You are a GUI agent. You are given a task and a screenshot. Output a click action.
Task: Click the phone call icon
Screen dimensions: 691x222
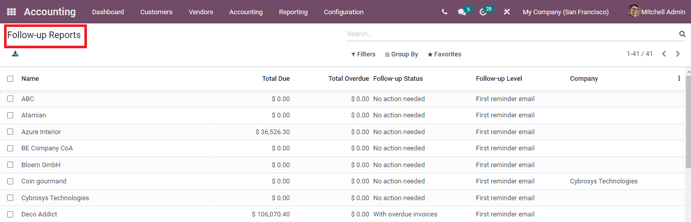444,12
